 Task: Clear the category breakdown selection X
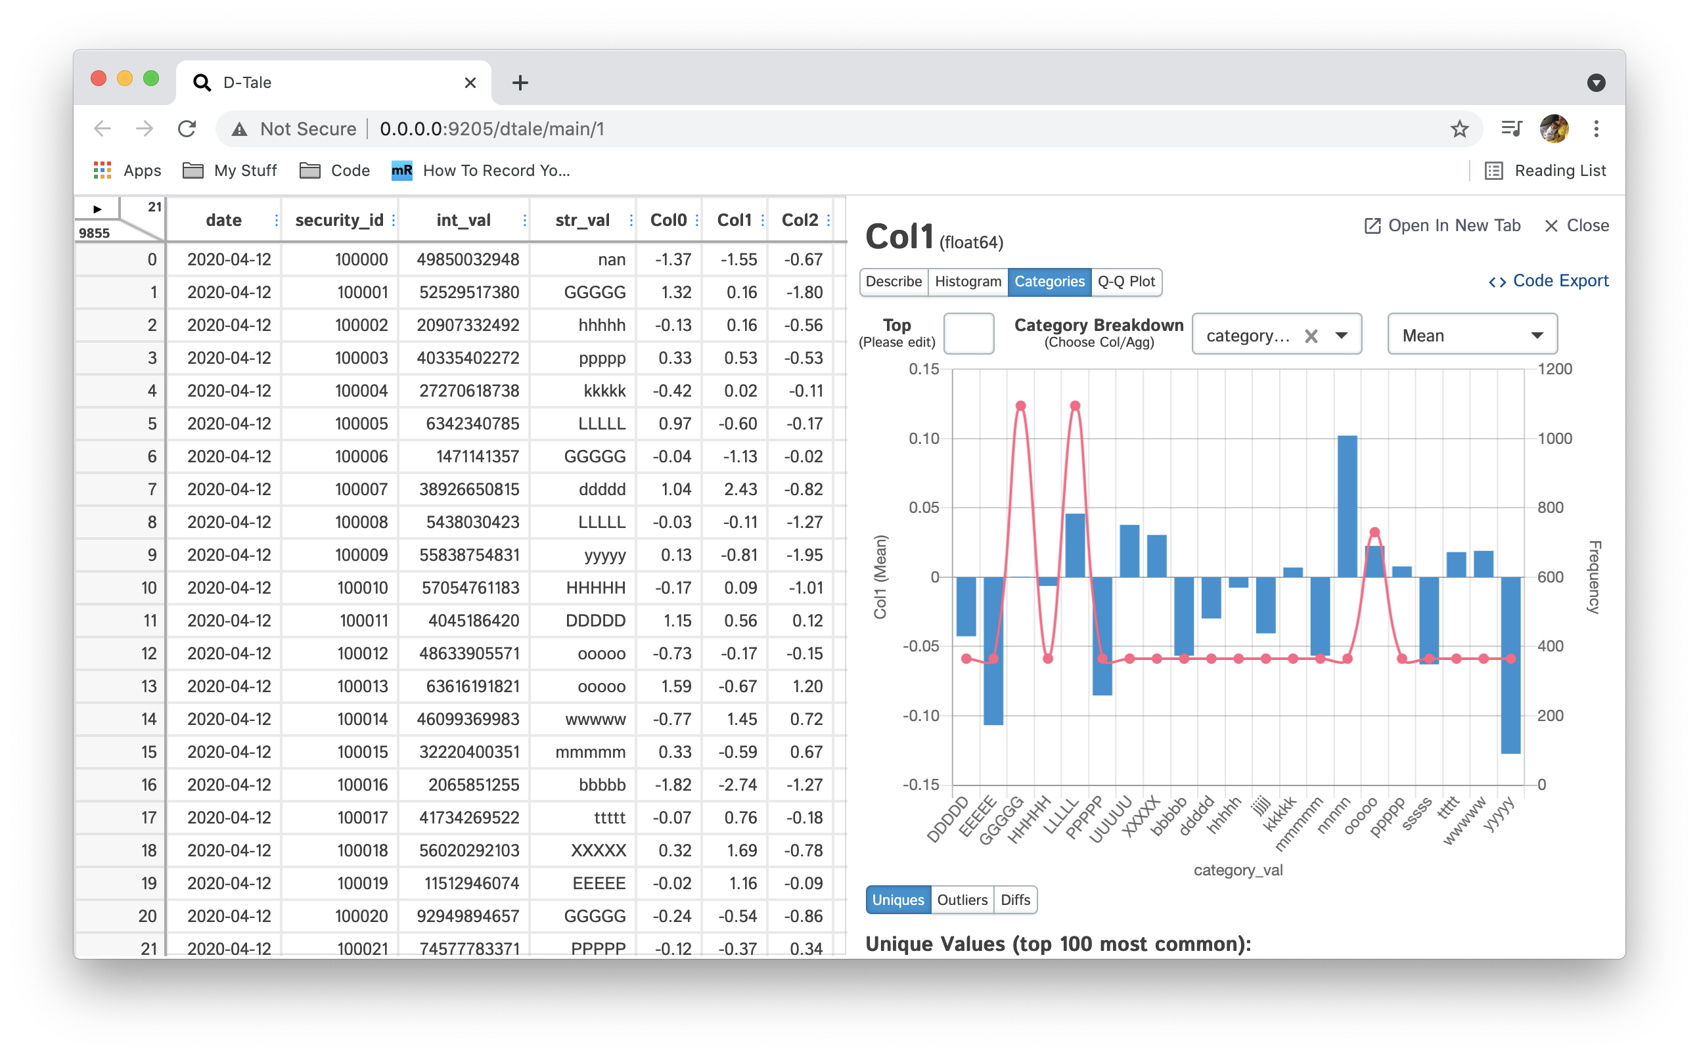[1311, 336]
